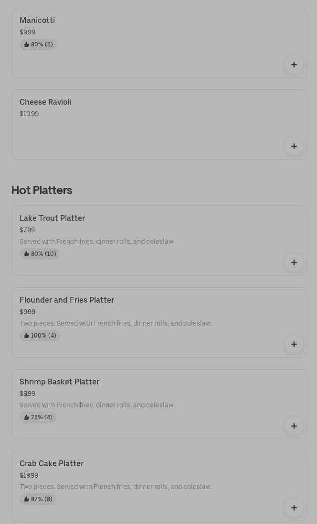Add Shrimp Basket Platter to order
Screen dimensions: 317x524
point(294,426)
